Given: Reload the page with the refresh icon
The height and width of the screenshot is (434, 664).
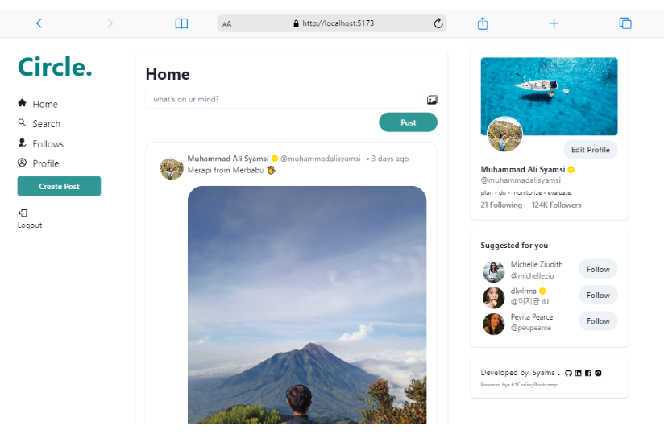Looking at the screenshot, I should [438, 23].
